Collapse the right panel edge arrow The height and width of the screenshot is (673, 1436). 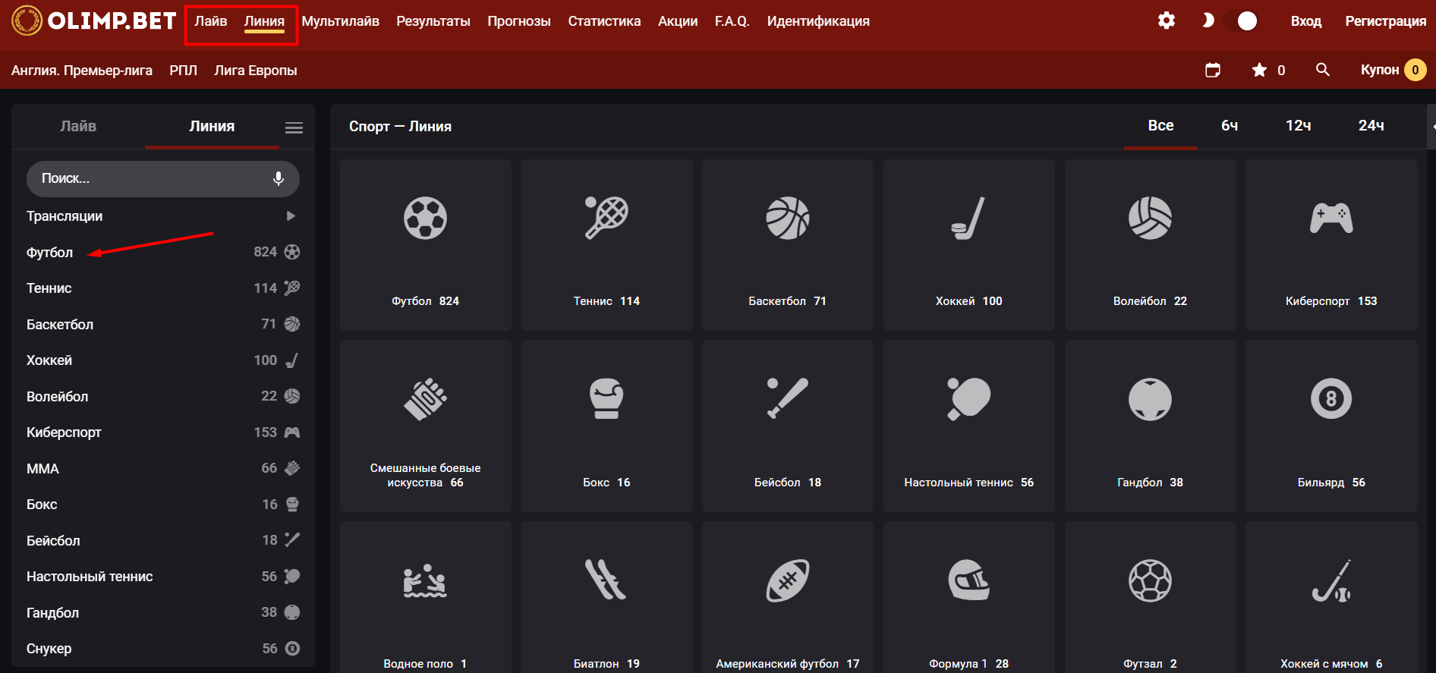pos(1432,126)
